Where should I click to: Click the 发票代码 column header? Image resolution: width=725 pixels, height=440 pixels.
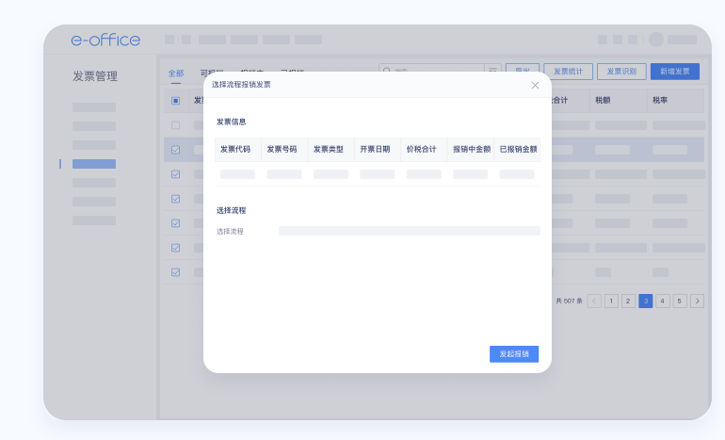[235, 149]
